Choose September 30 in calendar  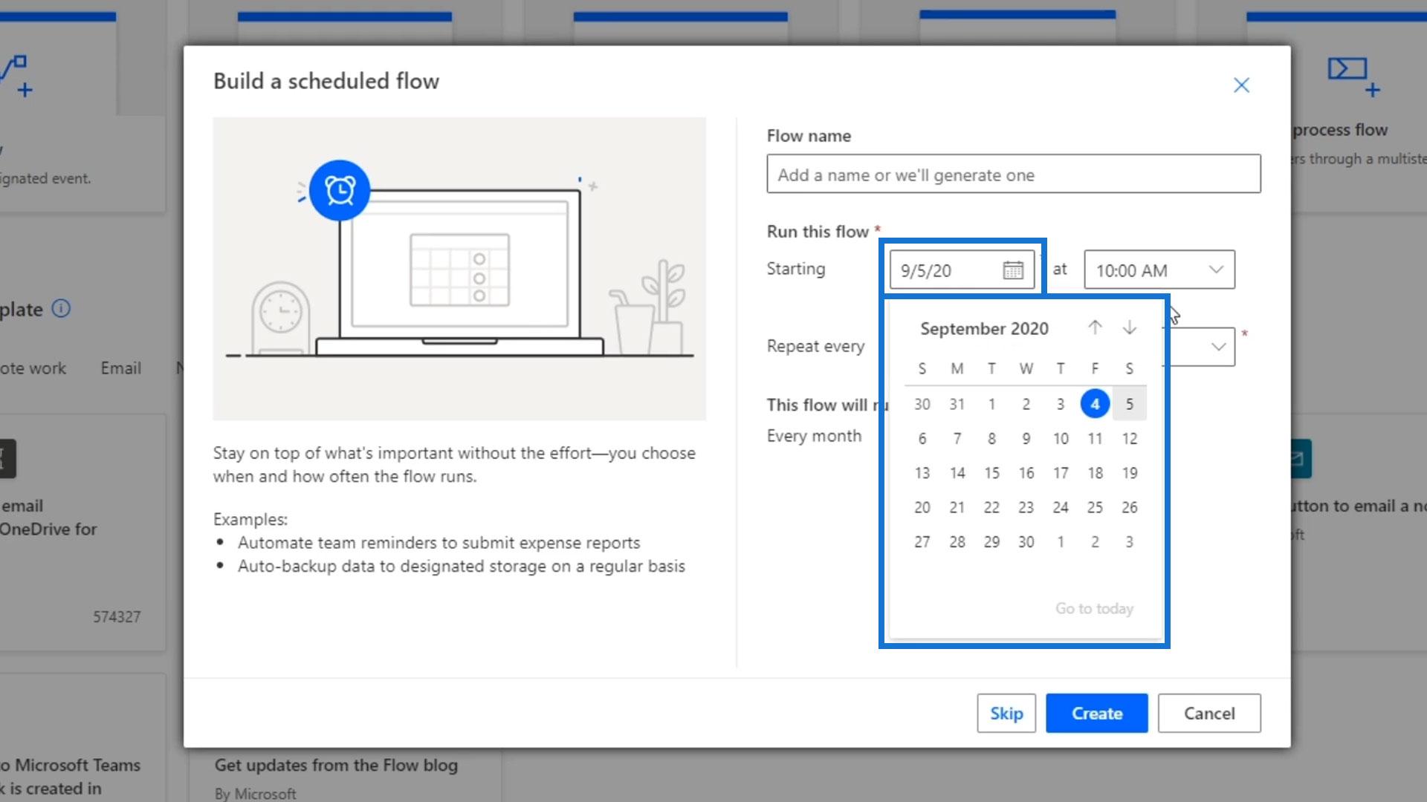(x=1026, y=542)
